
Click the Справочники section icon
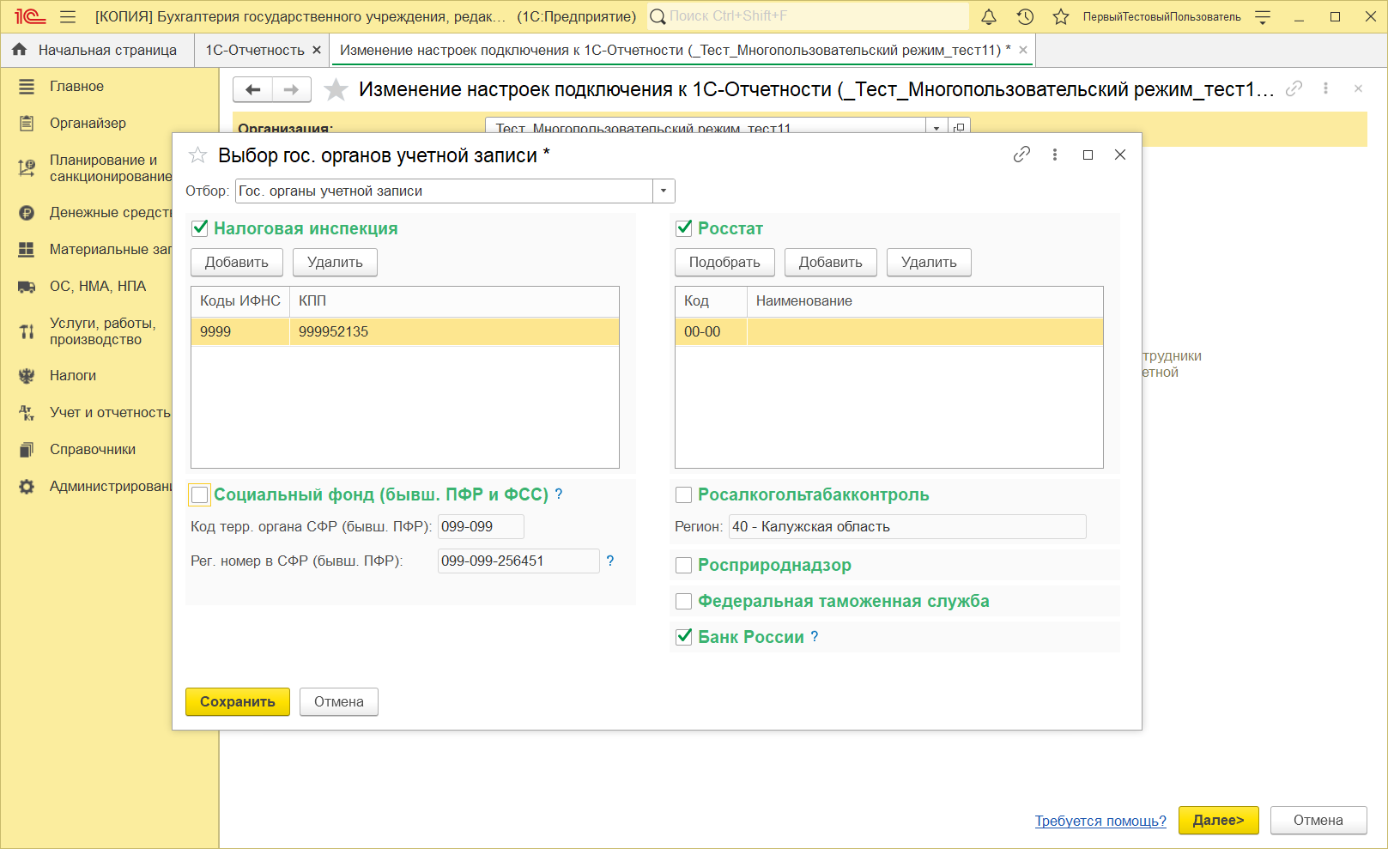pos(27,450)
